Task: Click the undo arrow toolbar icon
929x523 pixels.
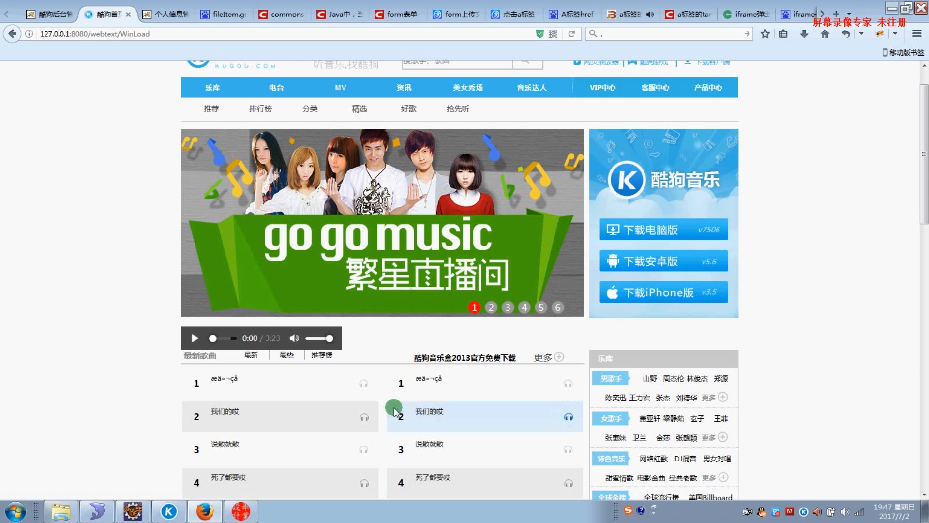Action: click(x=845, y=34)
